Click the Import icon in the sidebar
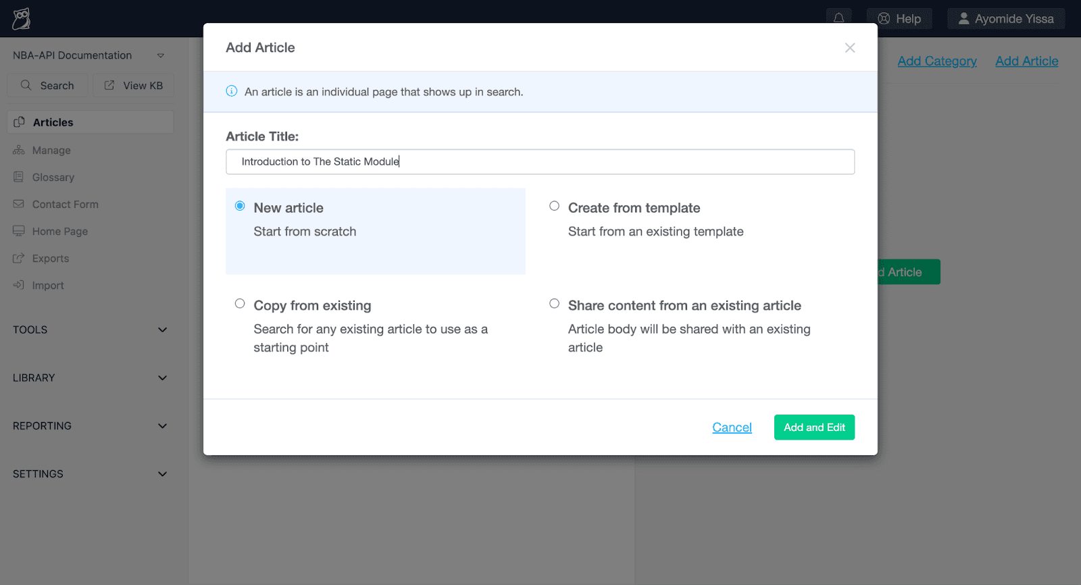Screen dimensions: 1081x585 [18, 285]
